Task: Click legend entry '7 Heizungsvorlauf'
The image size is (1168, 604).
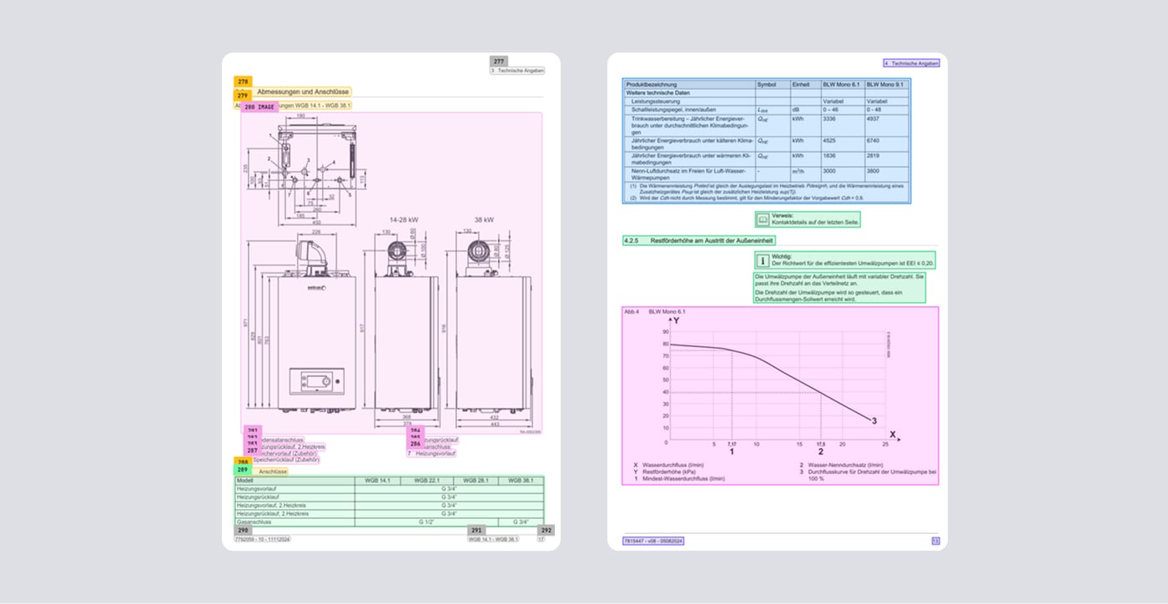Action: [431, 454]
